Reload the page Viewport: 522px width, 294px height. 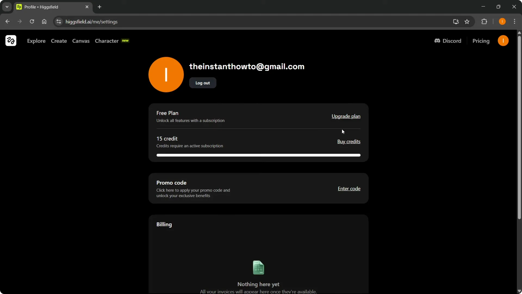(x=32, y=22)
